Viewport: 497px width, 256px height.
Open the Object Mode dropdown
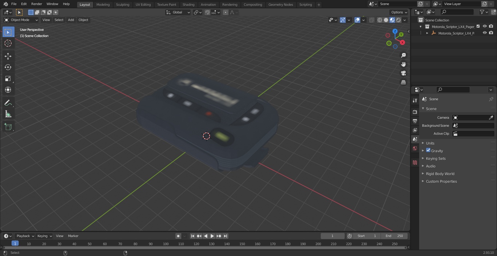pos(21,20)
